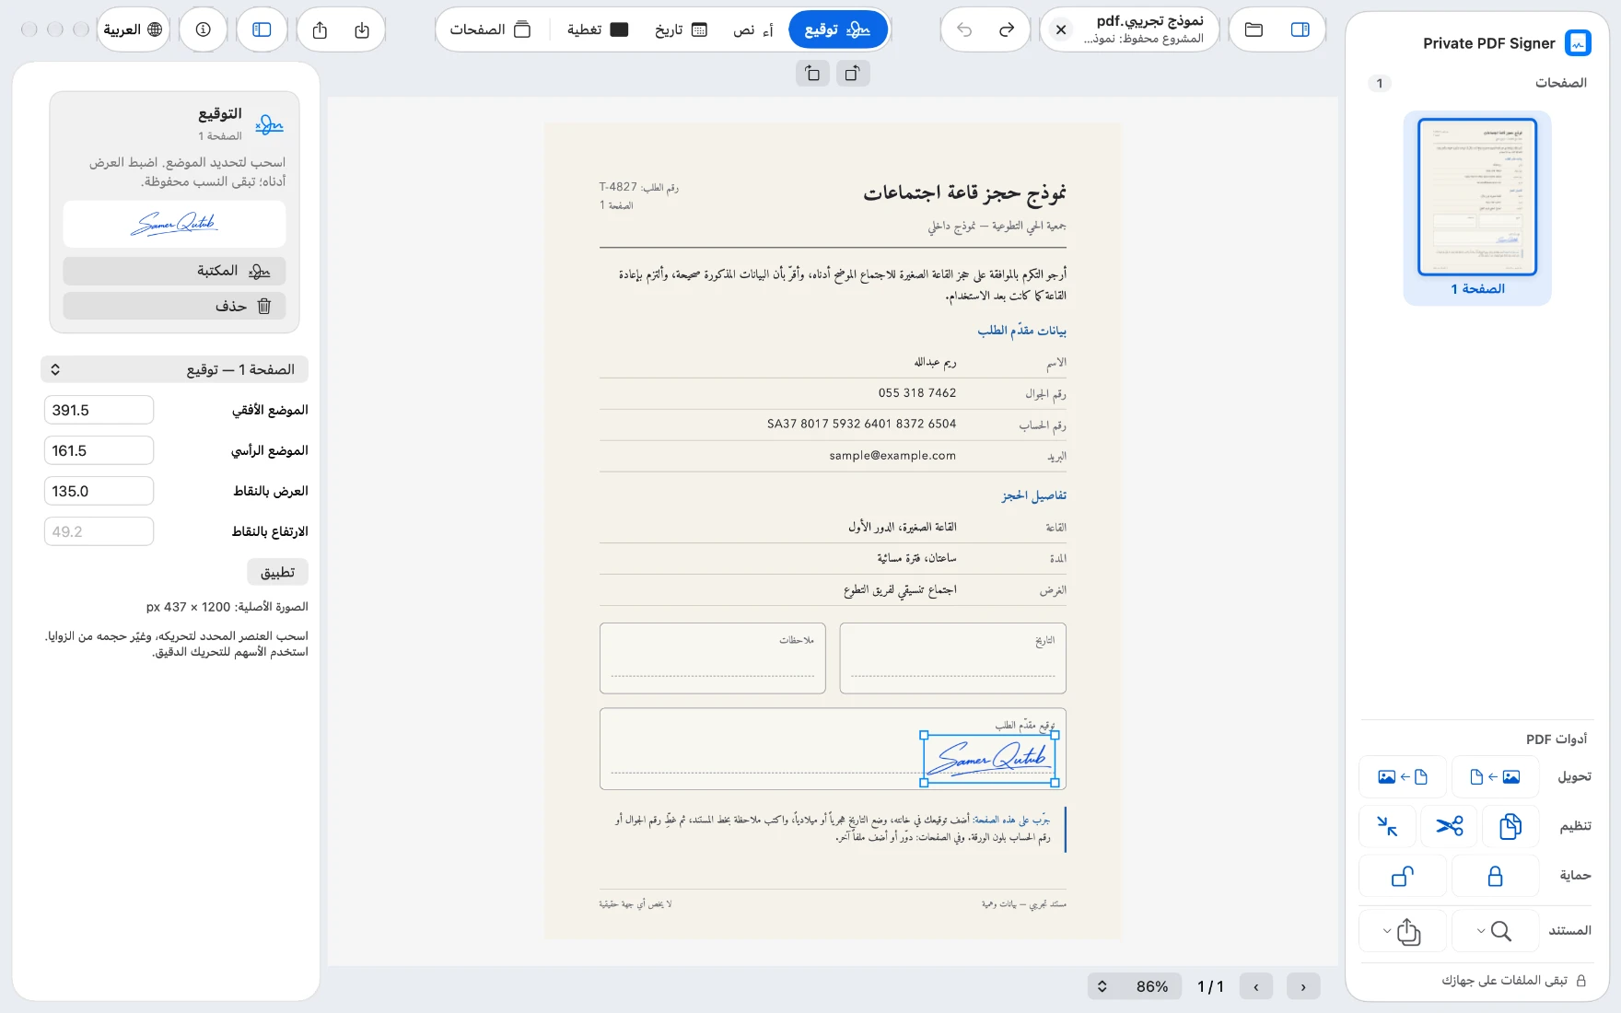This screenshot has width=1621, height=1013.
Task: Click the الموضع الأفقي 391.5 field
Action: click(99, 410)
